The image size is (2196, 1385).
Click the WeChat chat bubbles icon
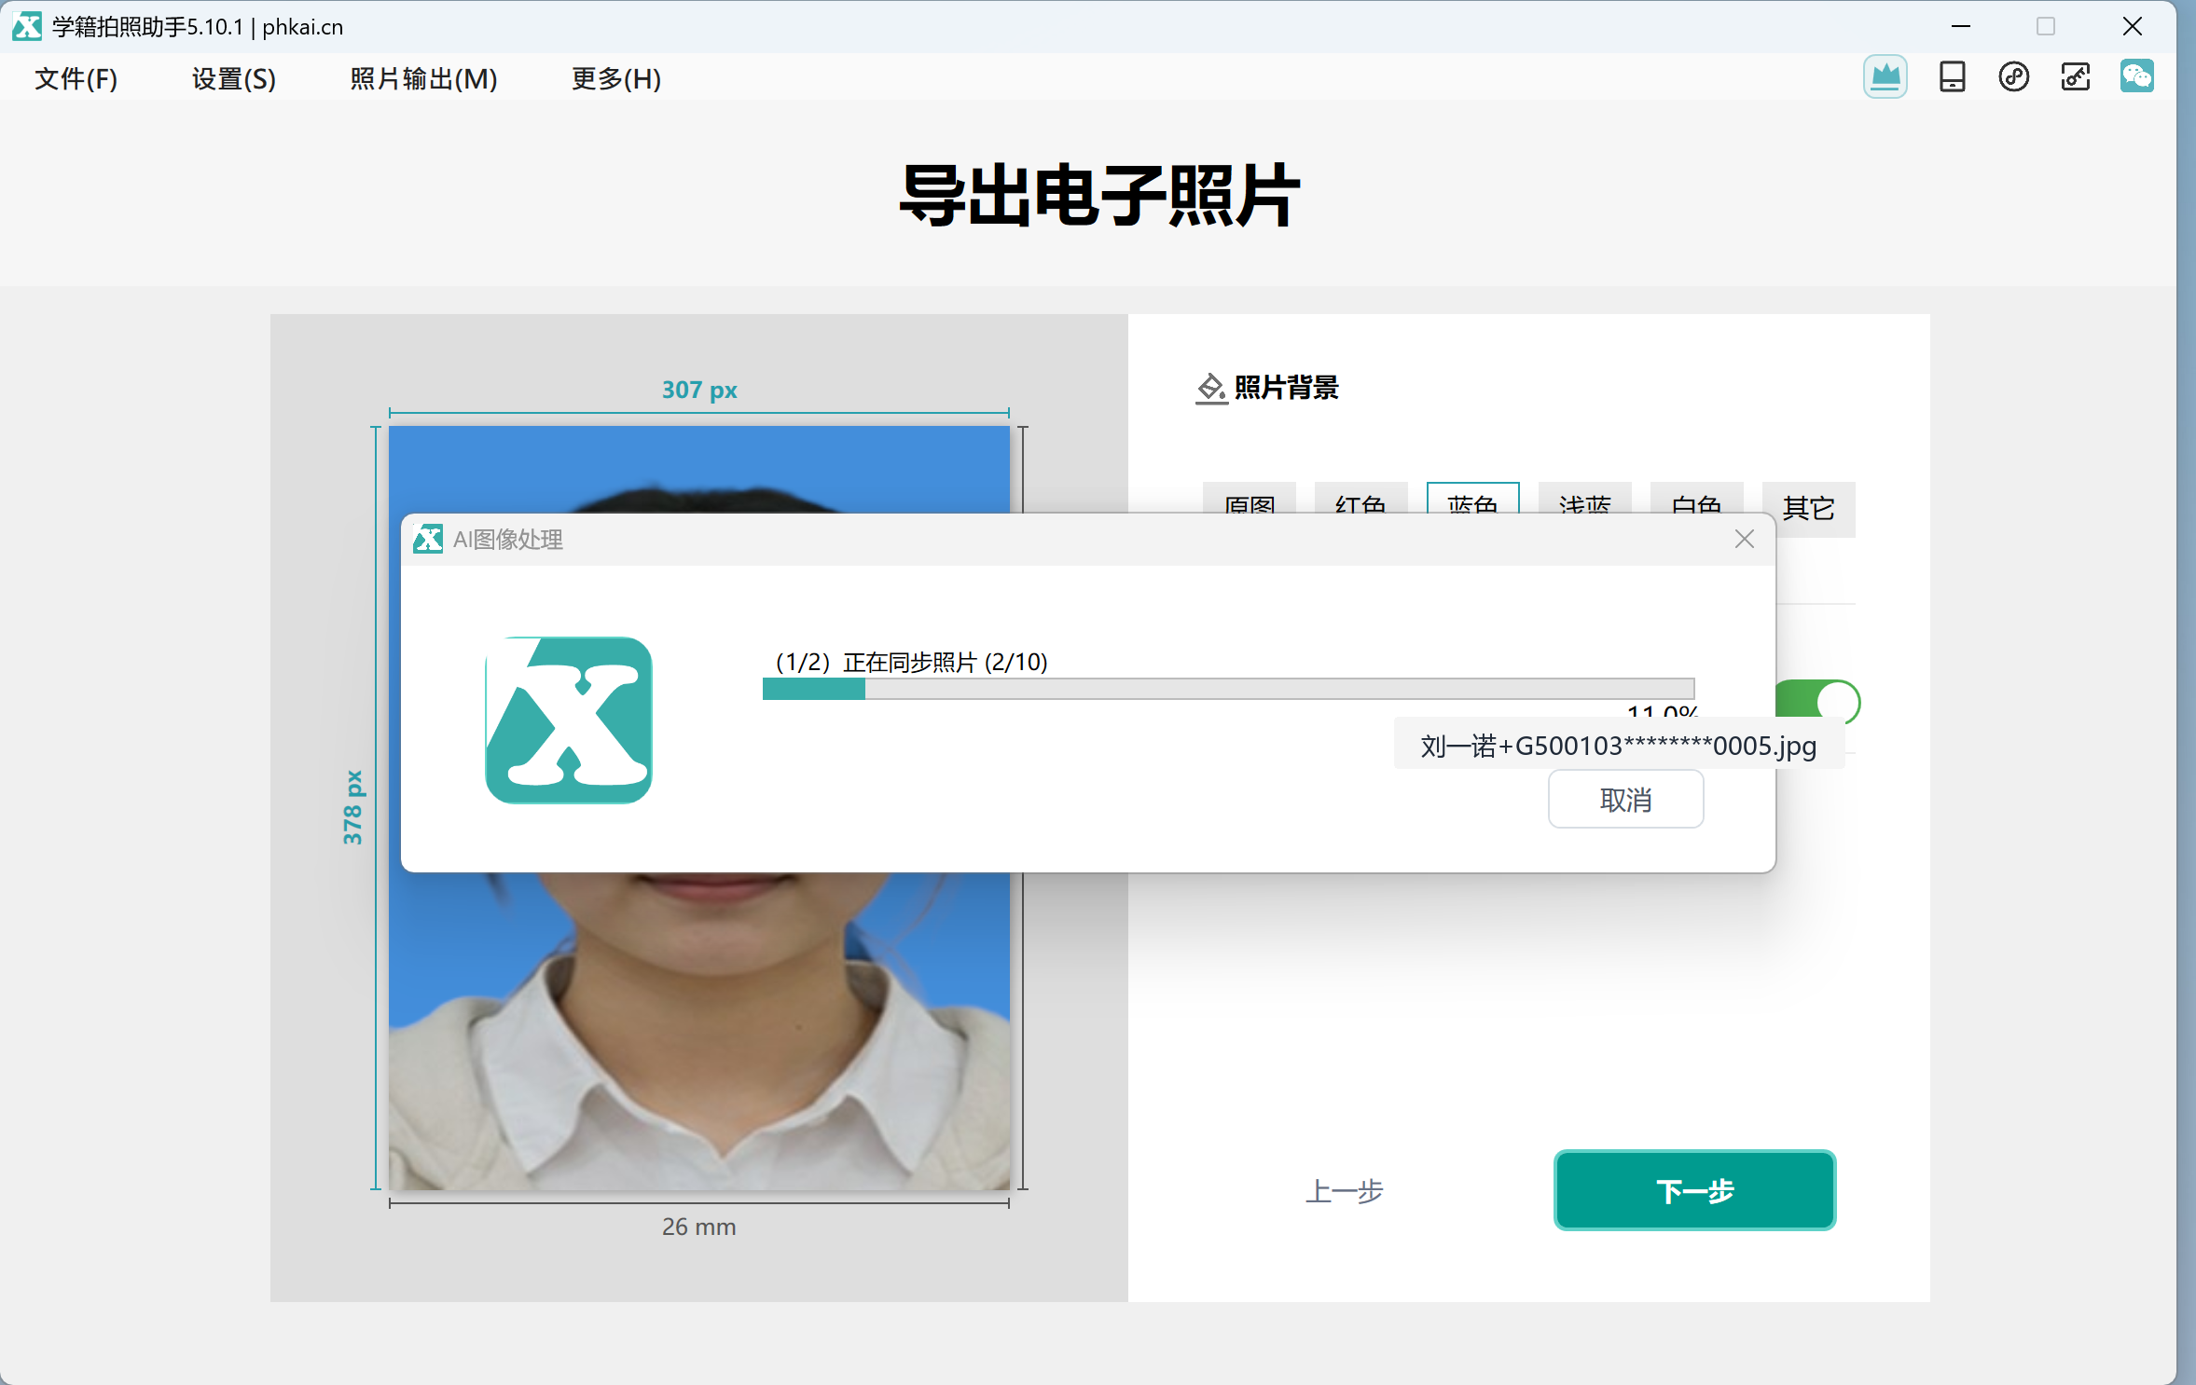click(x=2136, y=76)
